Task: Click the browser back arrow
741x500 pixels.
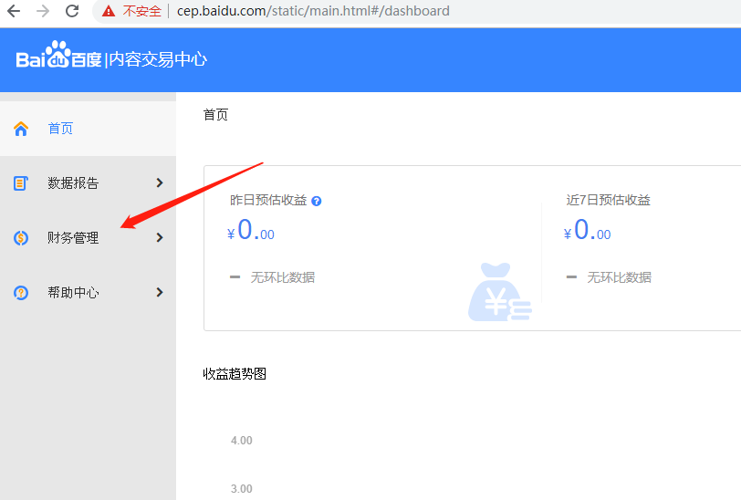Action: pos(14,12)
